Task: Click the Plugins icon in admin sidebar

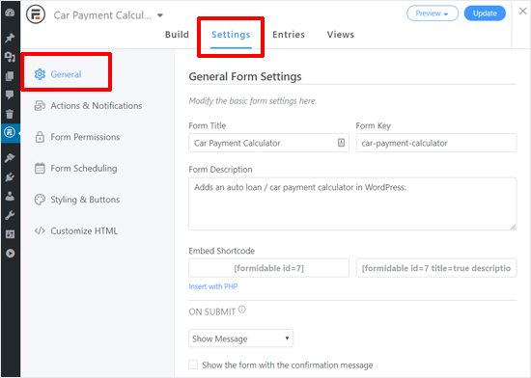Action: pyautogui.click(x=10, y=176)
